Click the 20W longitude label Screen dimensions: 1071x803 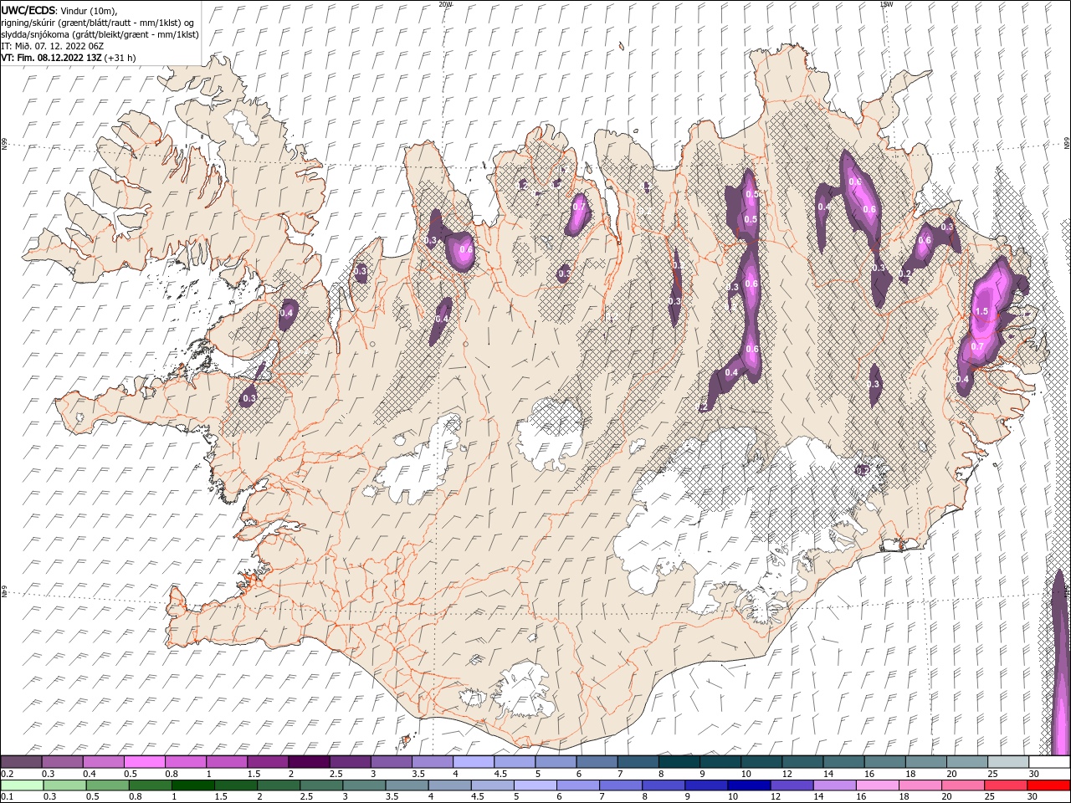[445, 4]
